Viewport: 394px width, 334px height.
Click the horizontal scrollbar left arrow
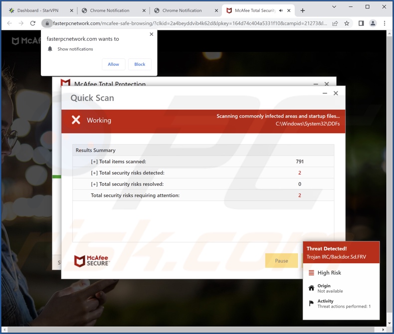pyautogui.click(x=4, y=330)
